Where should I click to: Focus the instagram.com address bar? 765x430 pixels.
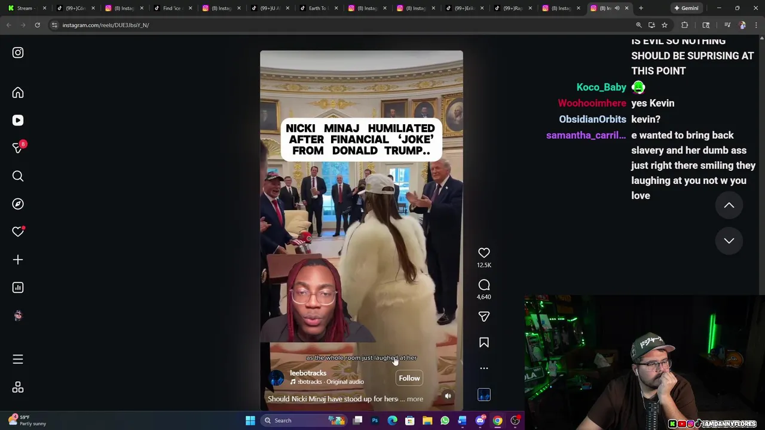341,25
